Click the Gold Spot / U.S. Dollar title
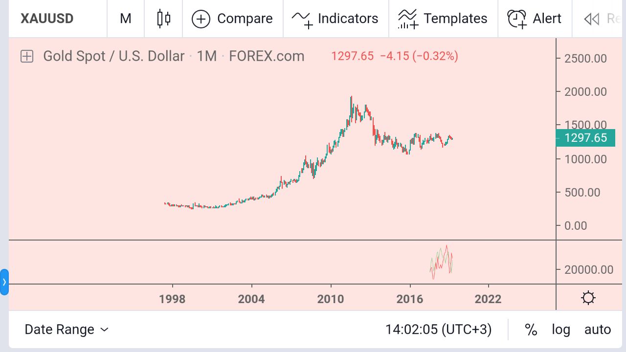The width and height of the screenshot is (626, 352). (x=113, y=56)
